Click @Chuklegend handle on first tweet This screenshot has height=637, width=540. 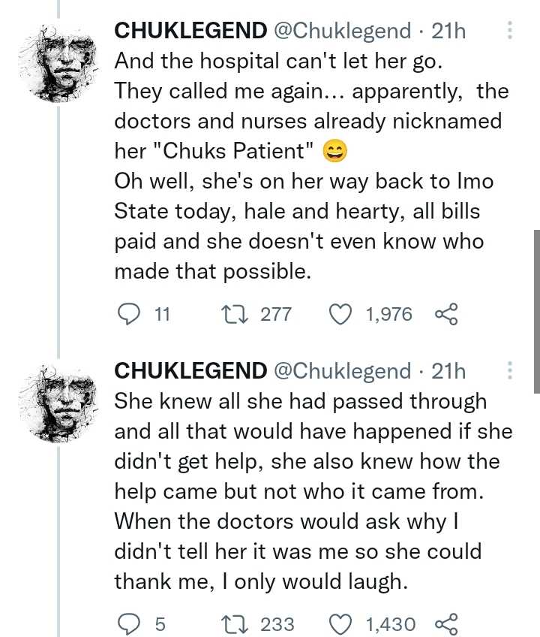[x=342, y=32]
